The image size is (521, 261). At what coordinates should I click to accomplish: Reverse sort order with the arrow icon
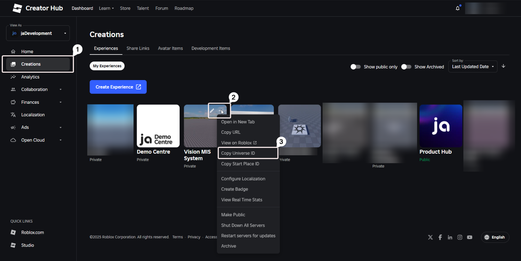(503, 66)
